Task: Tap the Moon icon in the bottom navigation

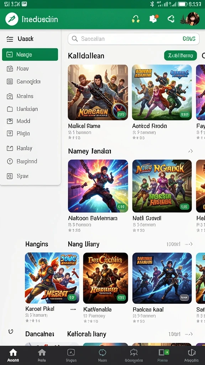Action: [x=102, y=355]
